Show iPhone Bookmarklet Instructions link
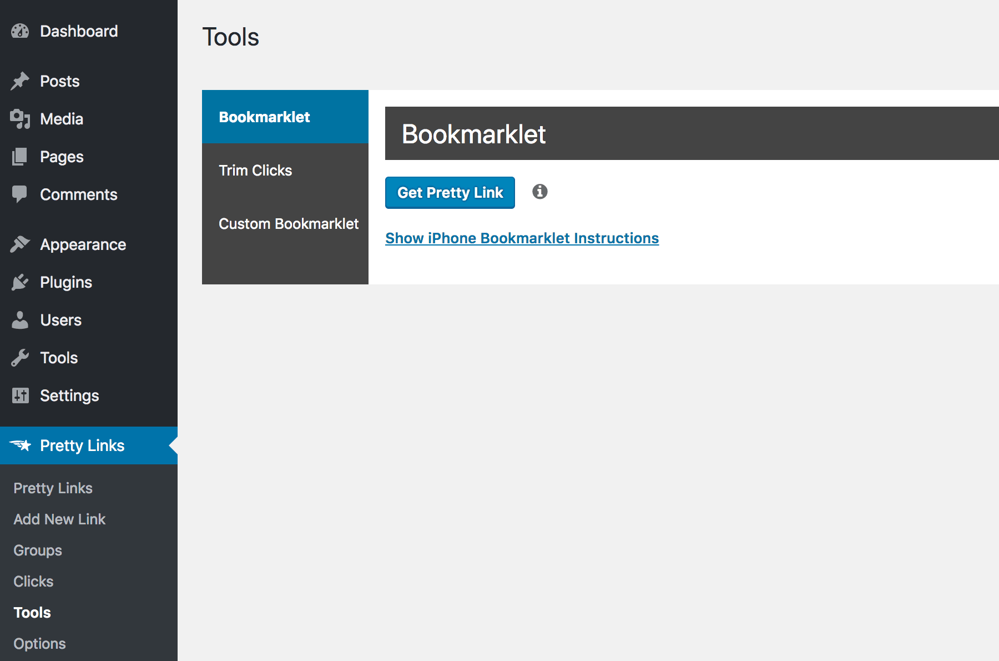The image size is (999, 661). pos(522,238)
